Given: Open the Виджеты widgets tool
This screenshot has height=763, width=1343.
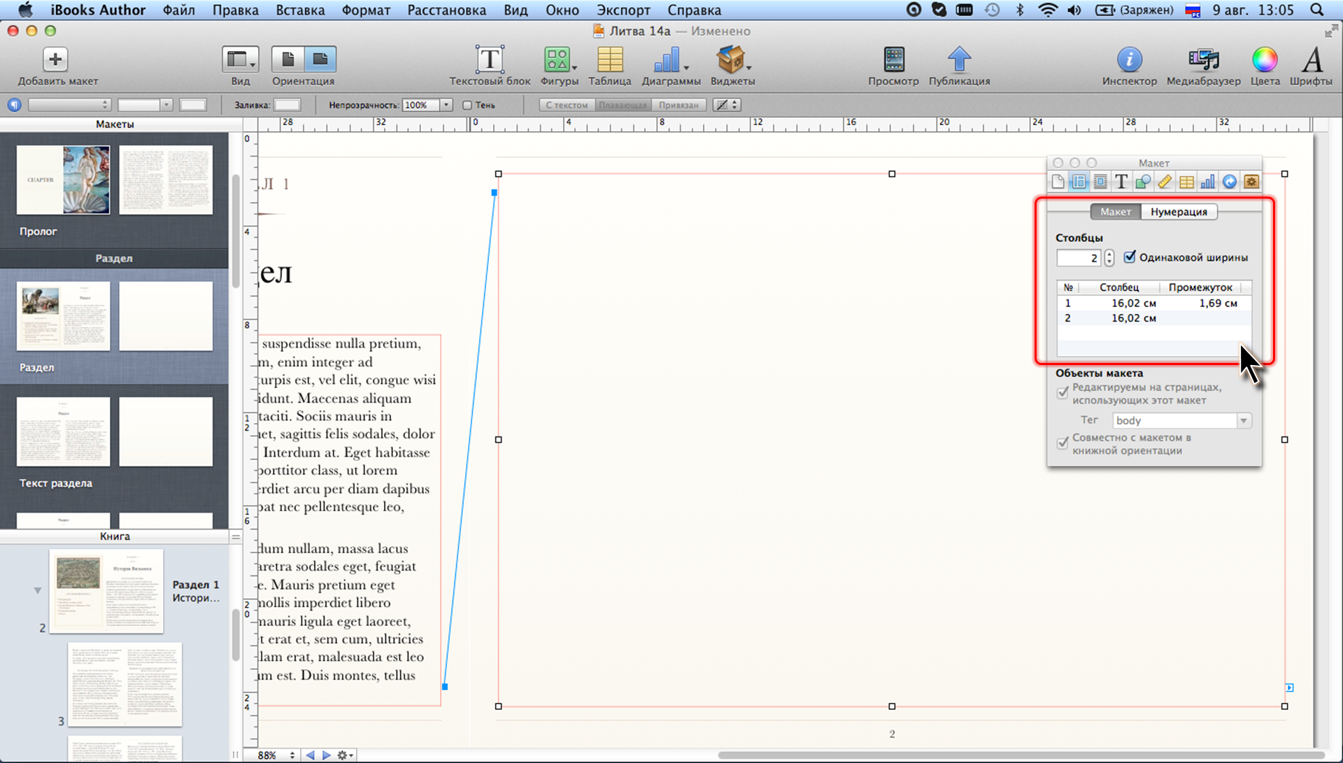Looking at the screenshot, I should [732, 60].
